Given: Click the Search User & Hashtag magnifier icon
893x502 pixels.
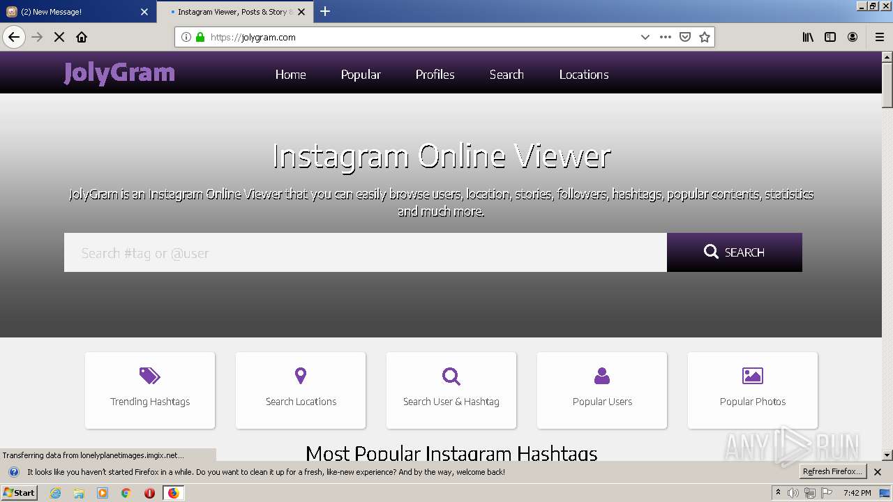Looking at the screenshot, I should tap(451, 376).
